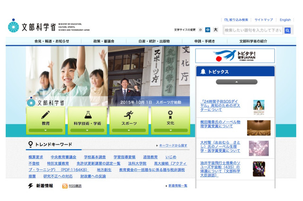
Task: Open the 学校基本調査 keyword link
Action: pos(95,157)
